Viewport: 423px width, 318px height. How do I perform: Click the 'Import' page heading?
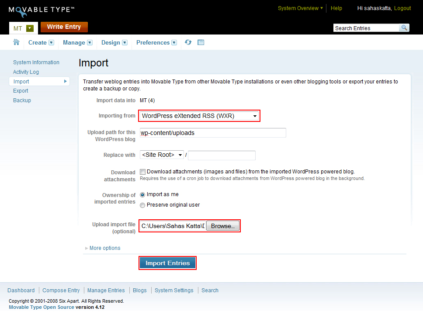tap(94, 63)
